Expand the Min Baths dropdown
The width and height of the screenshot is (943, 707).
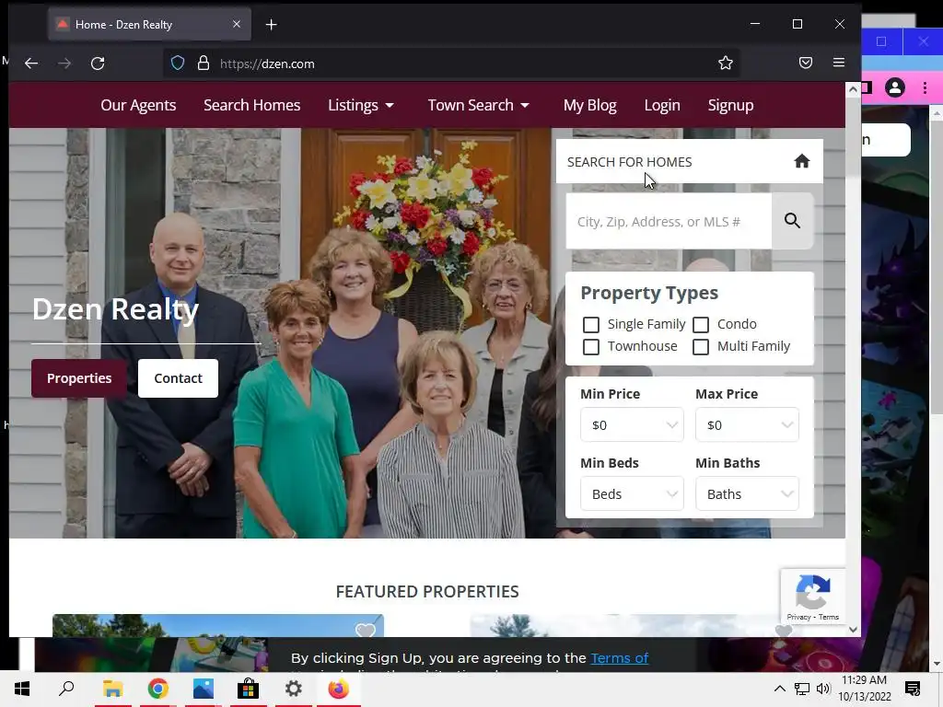pos(747,493)
